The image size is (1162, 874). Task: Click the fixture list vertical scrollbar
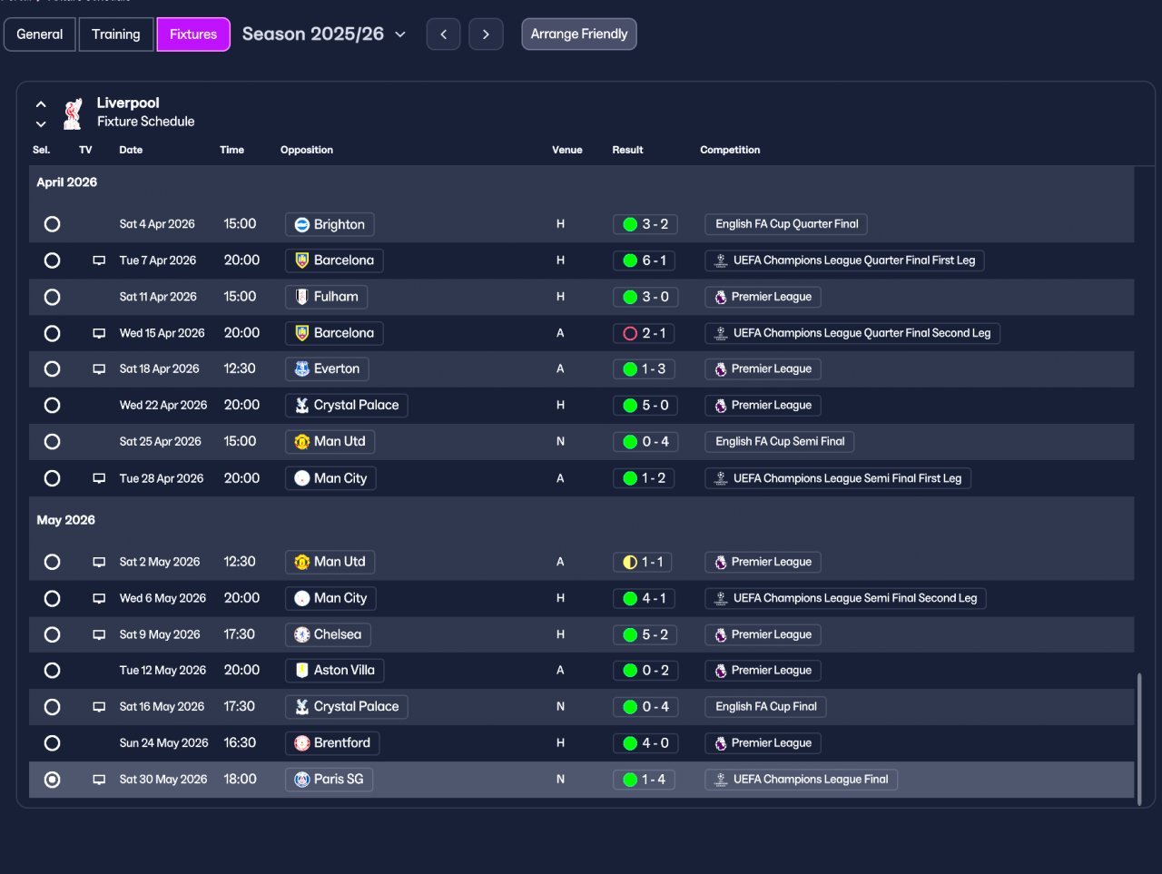coord(1139,737)
